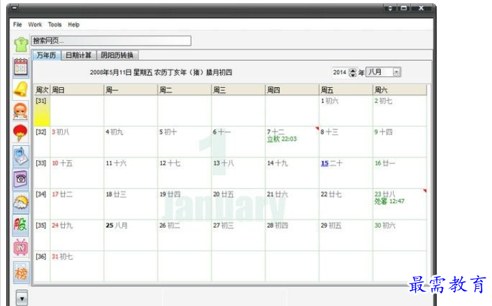Expand sidebar with bottom down-arrow button
This screenshot has height=306, width=492.
click(x=22, y=299)
